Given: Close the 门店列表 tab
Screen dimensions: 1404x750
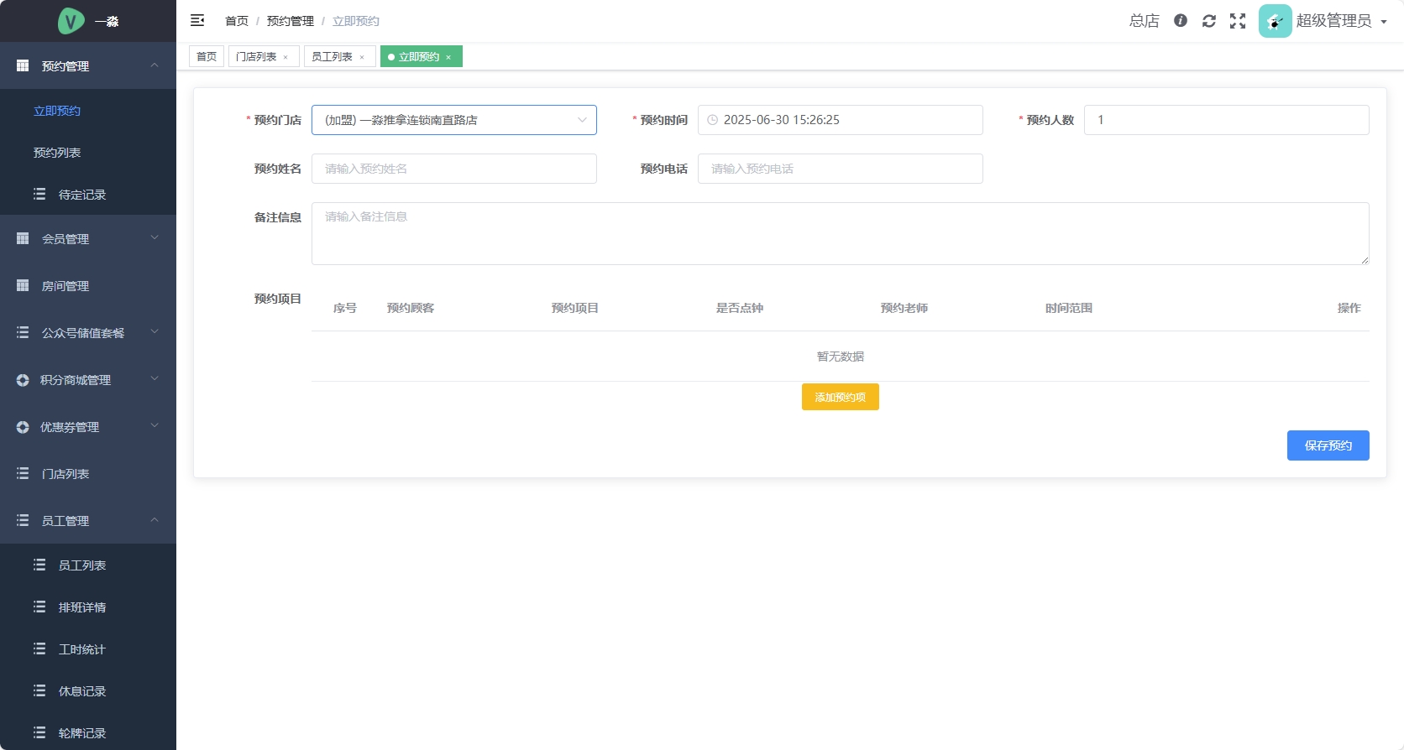Looking at the screenshot, I should [286, 57].
